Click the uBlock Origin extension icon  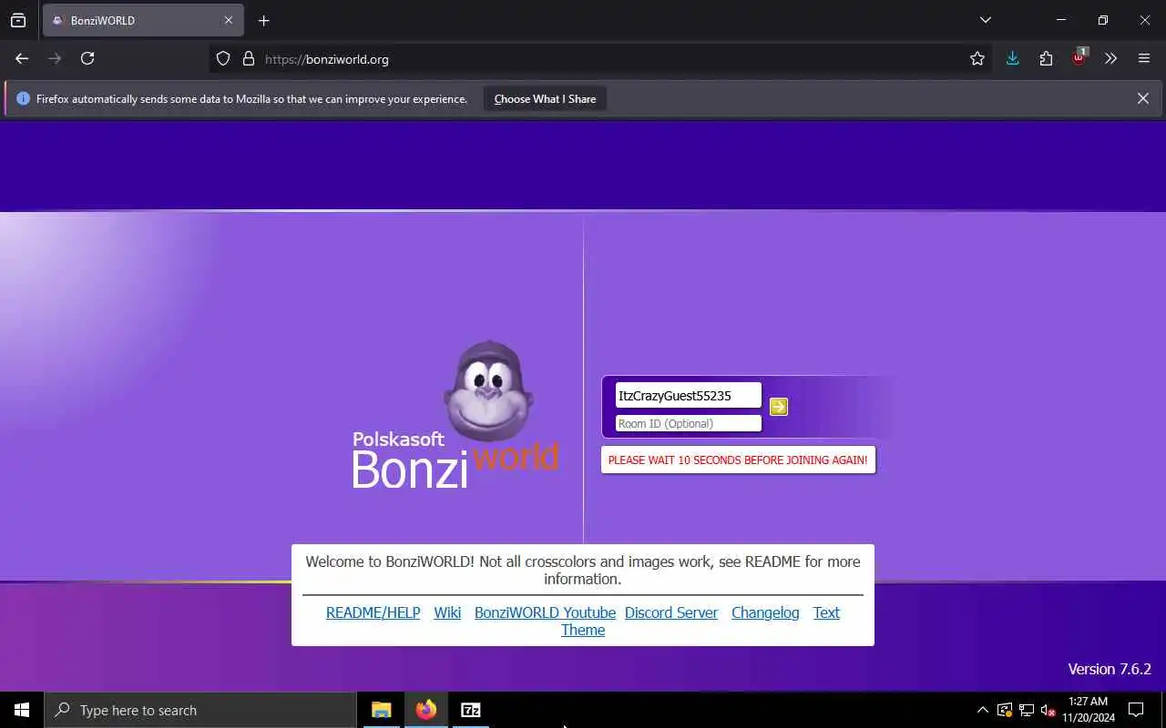[1079, 57]
